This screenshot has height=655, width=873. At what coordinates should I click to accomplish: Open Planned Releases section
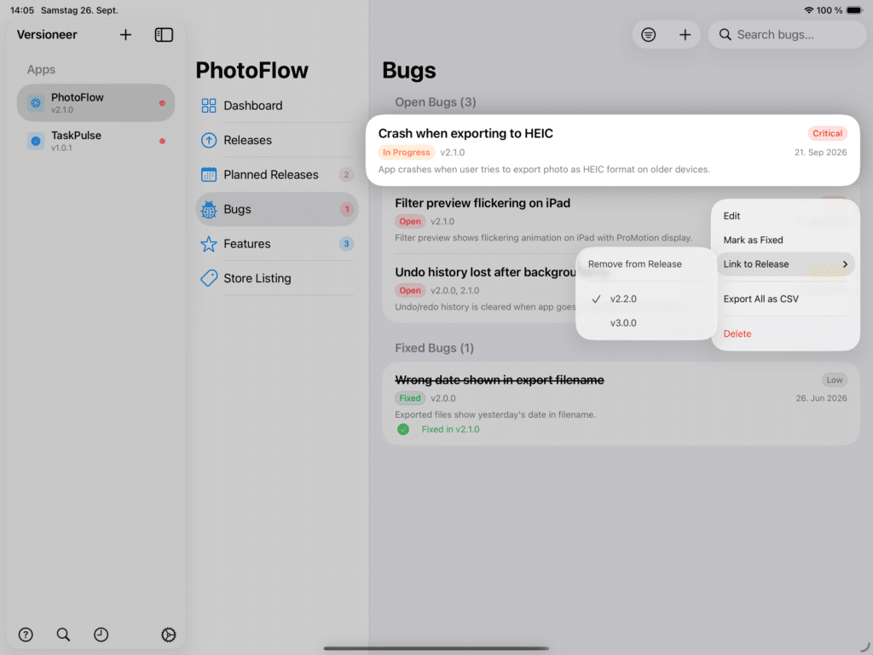(277, 174)
